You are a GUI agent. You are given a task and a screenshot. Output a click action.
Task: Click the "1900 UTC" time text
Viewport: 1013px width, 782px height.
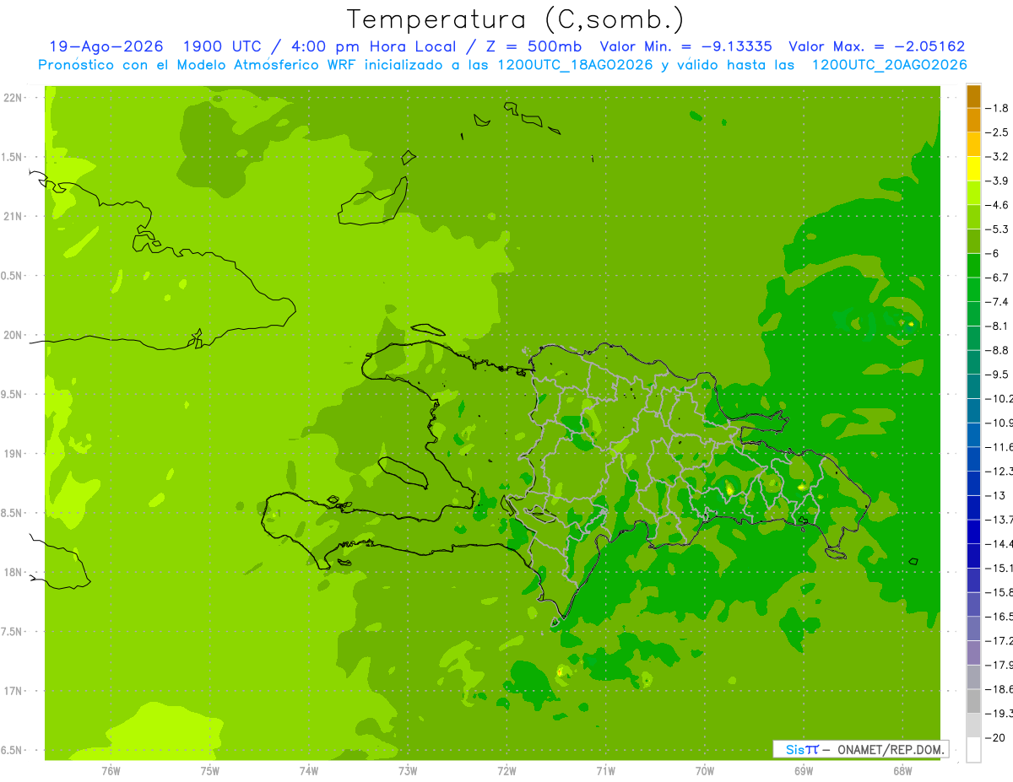pyautogui.click(x=225, y=46)
